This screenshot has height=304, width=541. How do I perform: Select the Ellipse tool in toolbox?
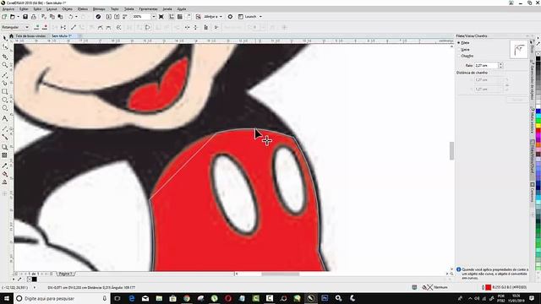pos(5,100)
